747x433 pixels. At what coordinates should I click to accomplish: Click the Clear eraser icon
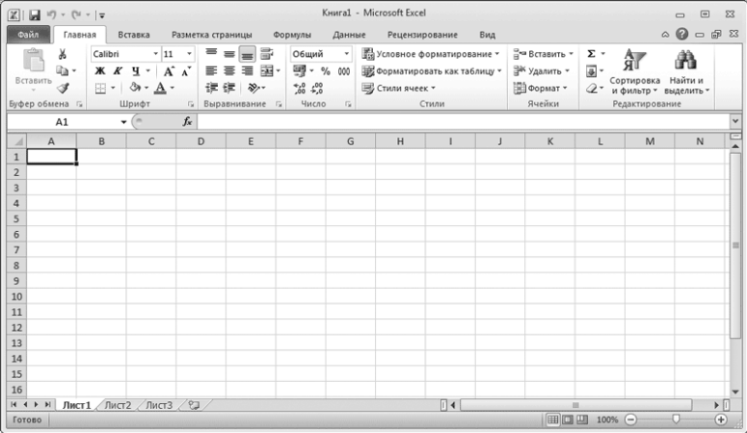pyautogui.click(x=591, y=89)
